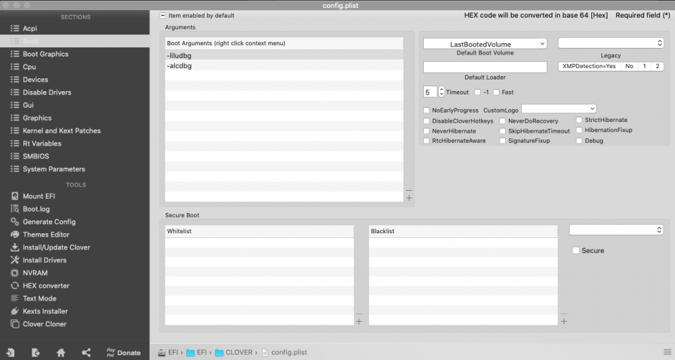This screenshot has width=675, height=360.
Task: Go to the Cpu section
Action: (29, 67)
